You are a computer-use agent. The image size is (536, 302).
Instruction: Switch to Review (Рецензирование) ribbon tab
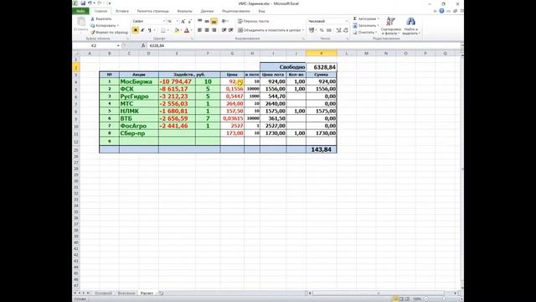(x=236, y=11)
